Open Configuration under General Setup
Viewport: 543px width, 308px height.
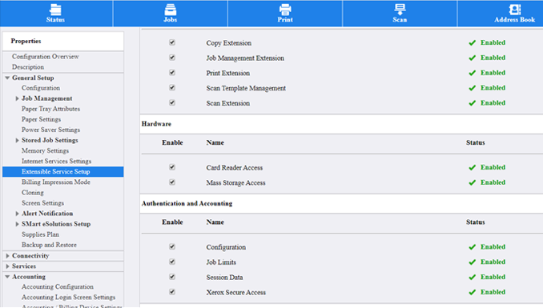[41, 88]
